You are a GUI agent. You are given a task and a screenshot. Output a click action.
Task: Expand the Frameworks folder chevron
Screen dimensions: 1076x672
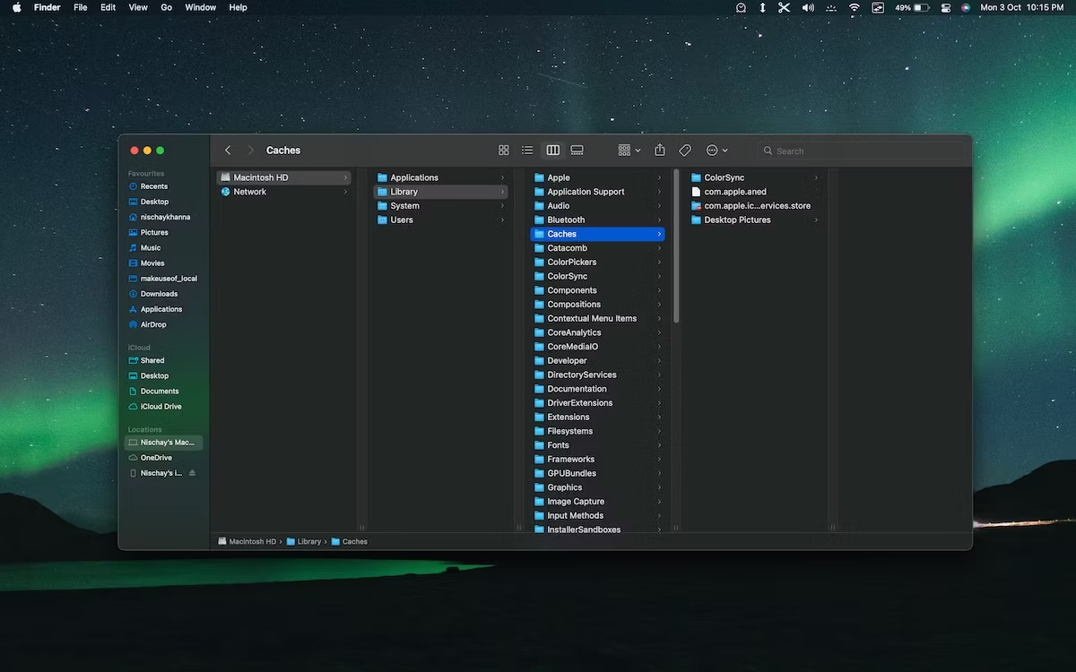pyautogui.click(x=659, y=460)
